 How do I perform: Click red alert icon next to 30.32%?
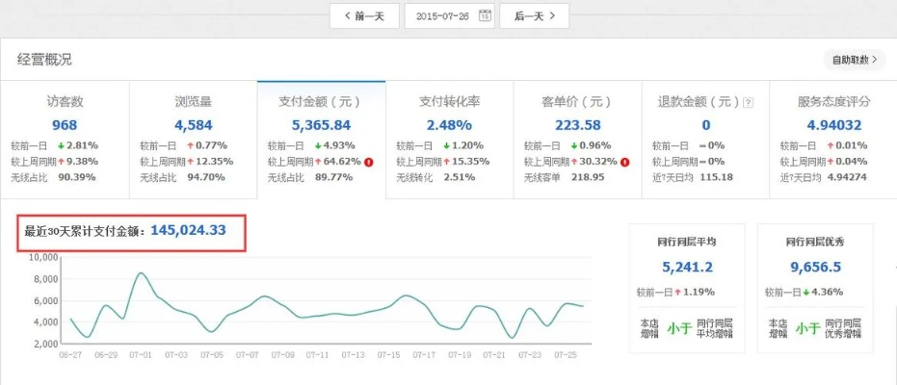point(625,162)
